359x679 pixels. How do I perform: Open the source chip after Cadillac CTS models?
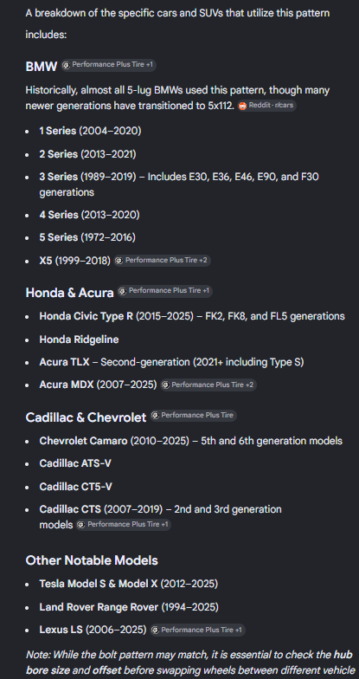[x=124, y=525]
